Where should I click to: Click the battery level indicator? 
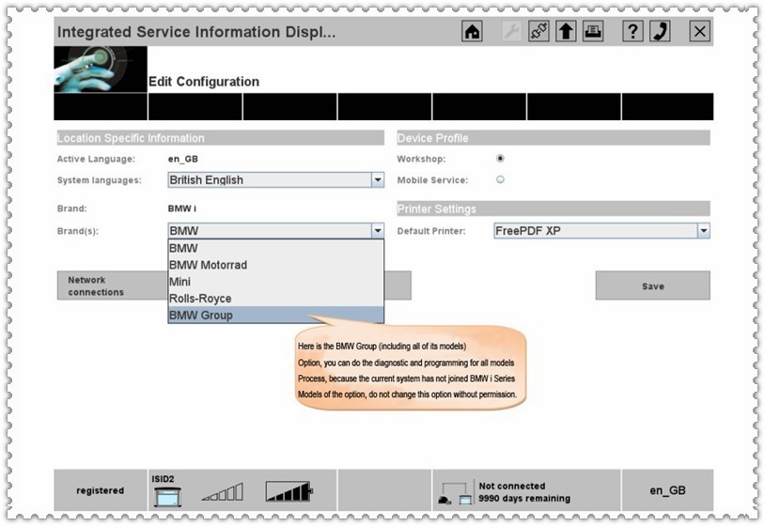(289, 491)
